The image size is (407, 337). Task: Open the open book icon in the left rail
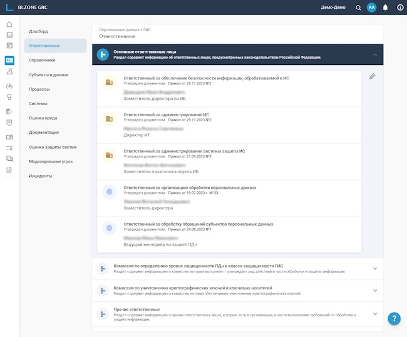(9, 137)
